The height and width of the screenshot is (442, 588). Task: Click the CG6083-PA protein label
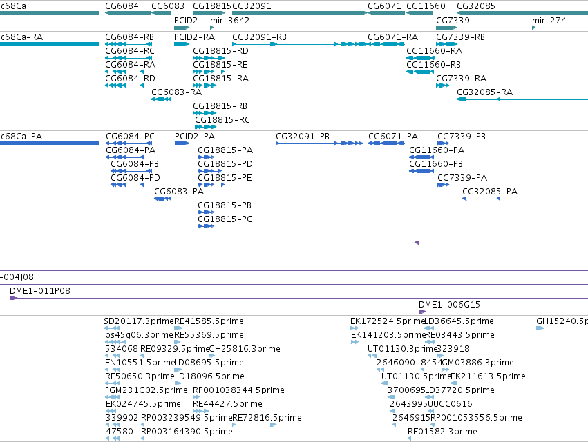coord(179,192)
